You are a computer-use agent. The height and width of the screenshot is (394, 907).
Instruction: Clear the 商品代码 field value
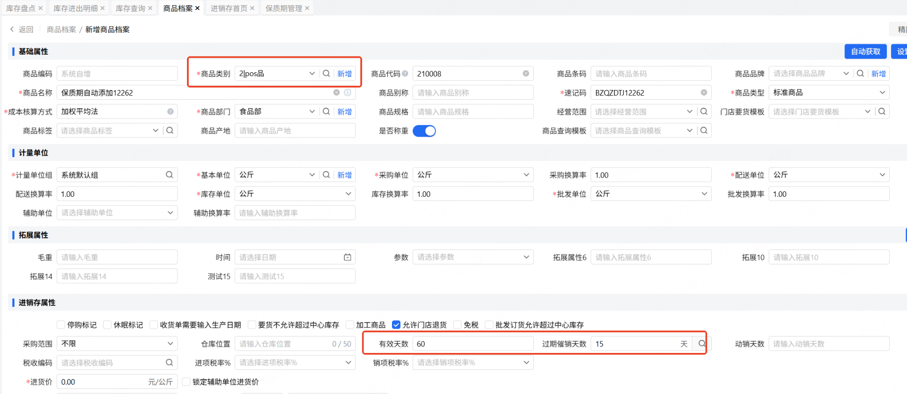point(526,74)
